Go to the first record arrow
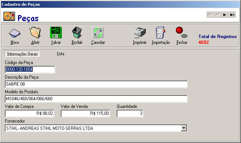 pyautogui.click(x=210, y=15)
